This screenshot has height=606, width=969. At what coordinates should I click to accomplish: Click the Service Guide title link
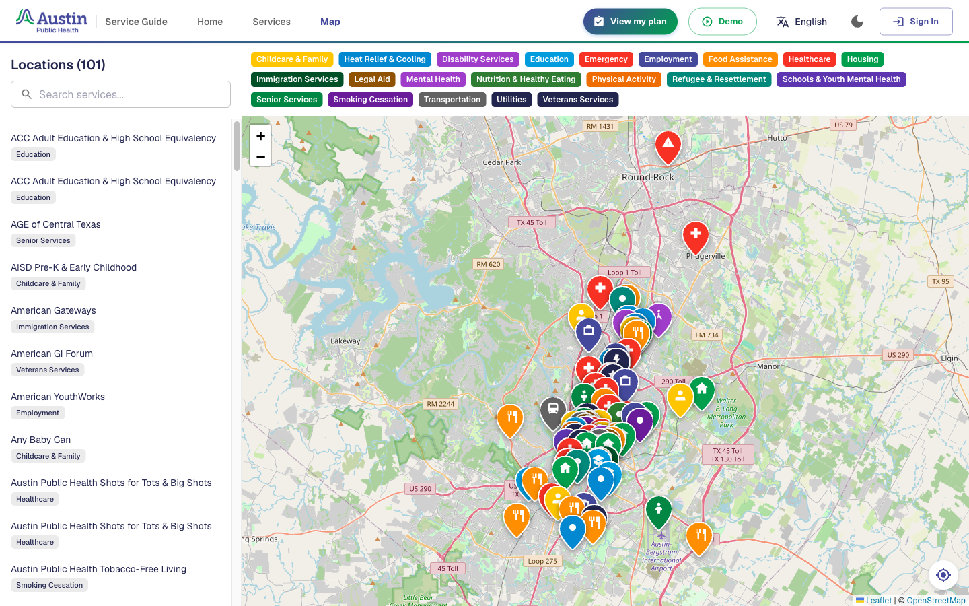coord(136,22)
